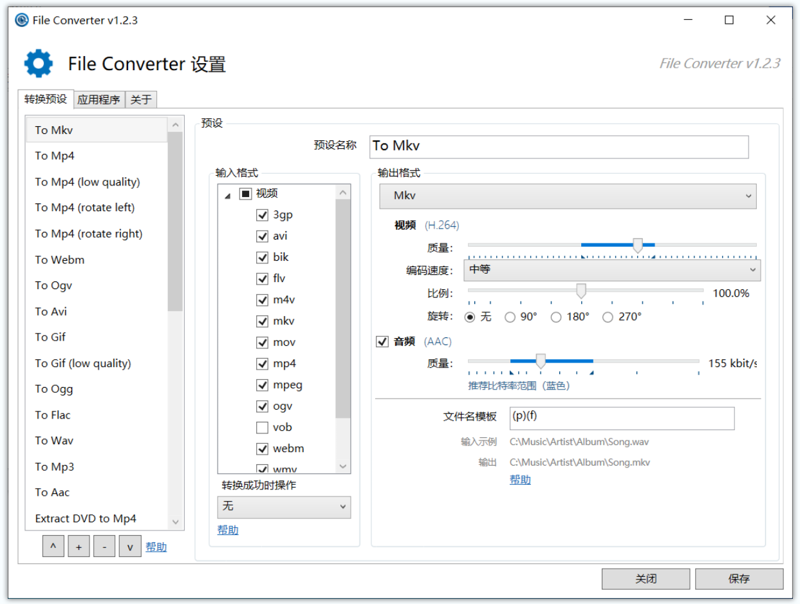The height and width of the screenshot is (604, 800).
Task: Move the selected preset down with "v" button
Action: click(130, 546)
